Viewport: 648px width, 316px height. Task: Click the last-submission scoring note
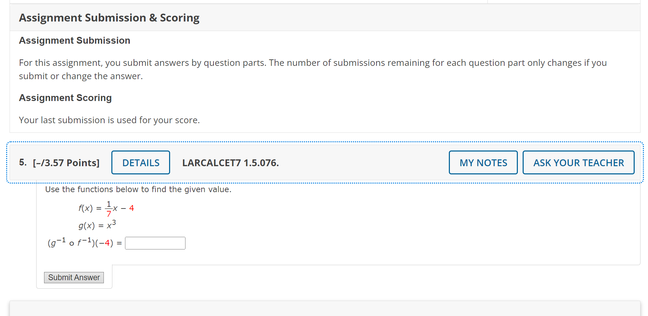(109, 120)
